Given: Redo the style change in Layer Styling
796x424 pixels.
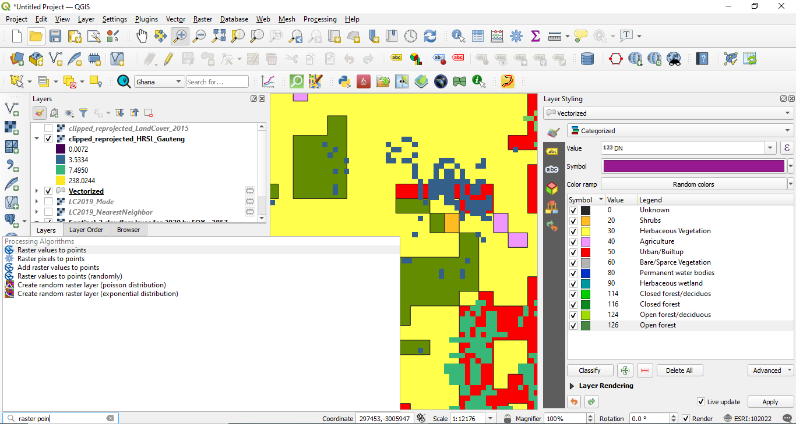Looking at the screenshot, I should tap(591, 401).
